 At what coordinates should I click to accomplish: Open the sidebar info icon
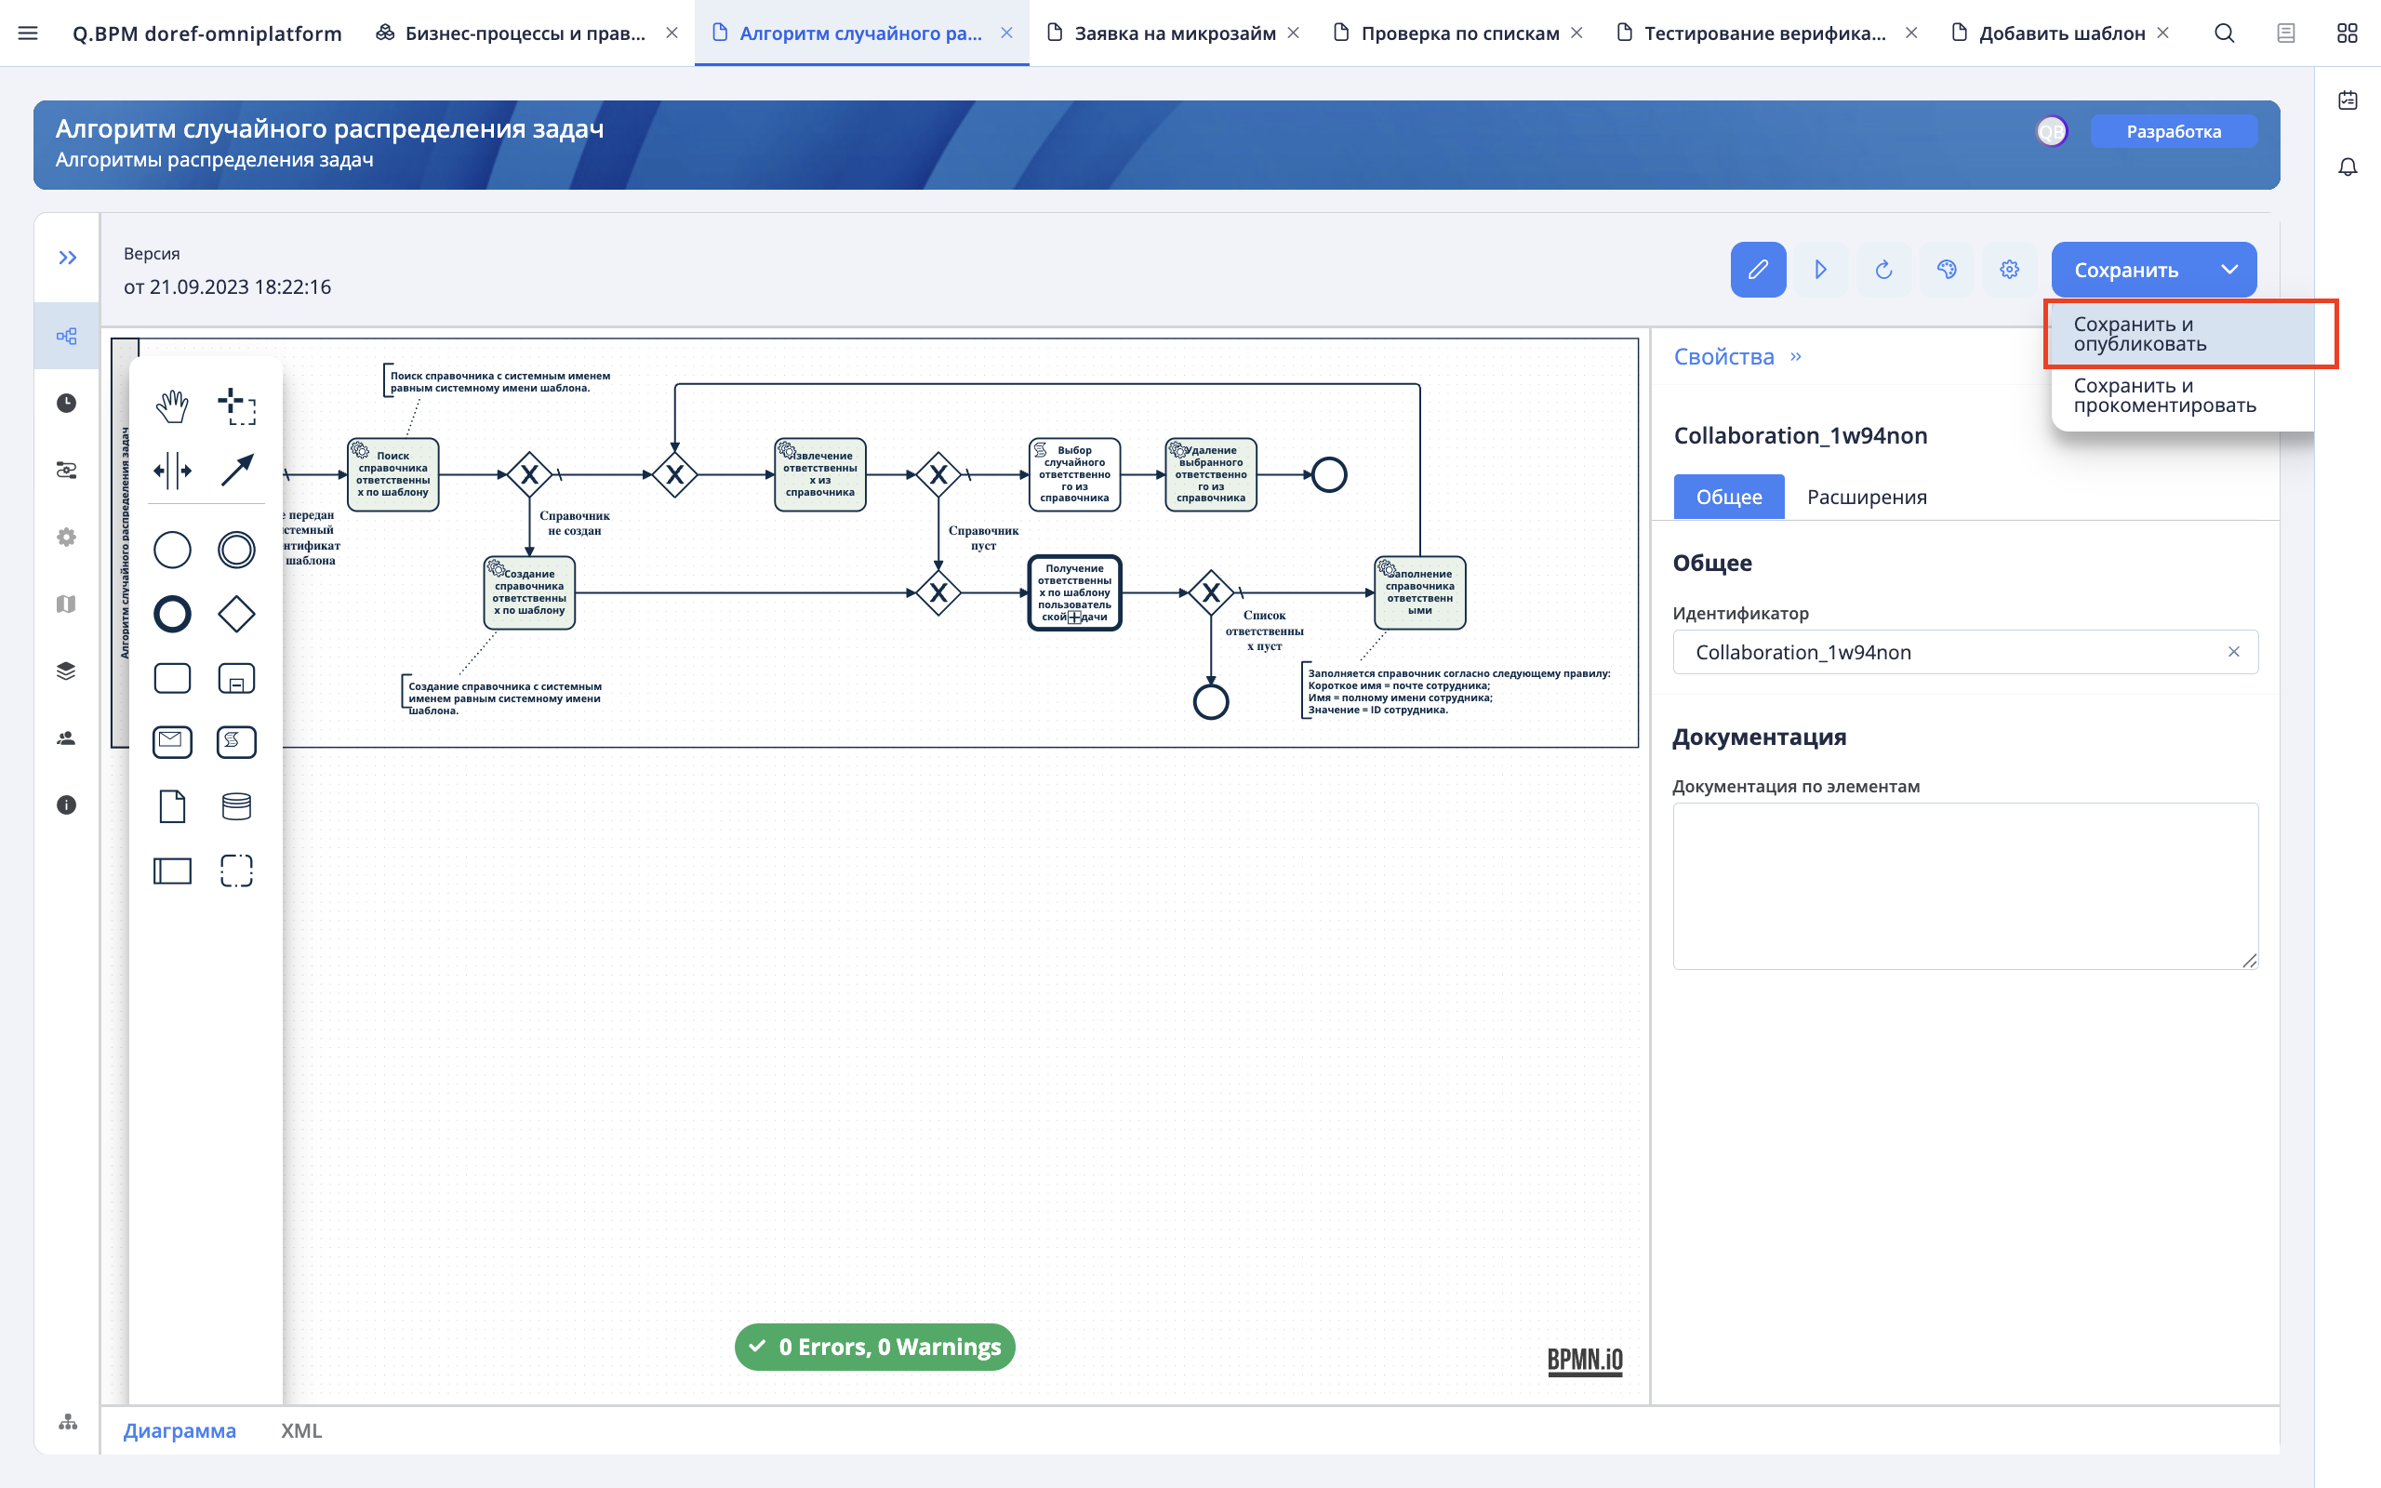tap(67, 805)
